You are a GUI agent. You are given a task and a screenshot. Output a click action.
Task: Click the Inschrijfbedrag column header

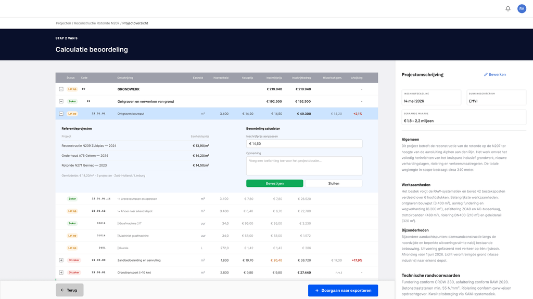point(301,78)
